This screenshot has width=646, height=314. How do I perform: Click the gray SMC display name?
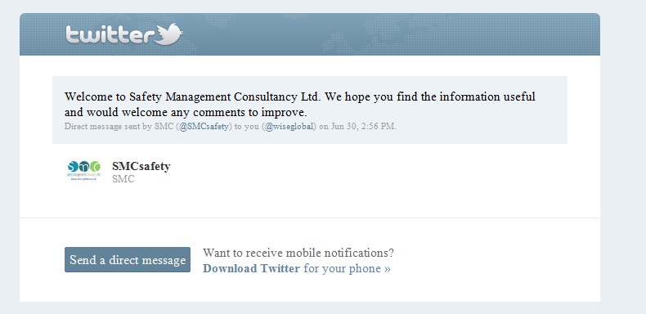[x=123, y=179]
